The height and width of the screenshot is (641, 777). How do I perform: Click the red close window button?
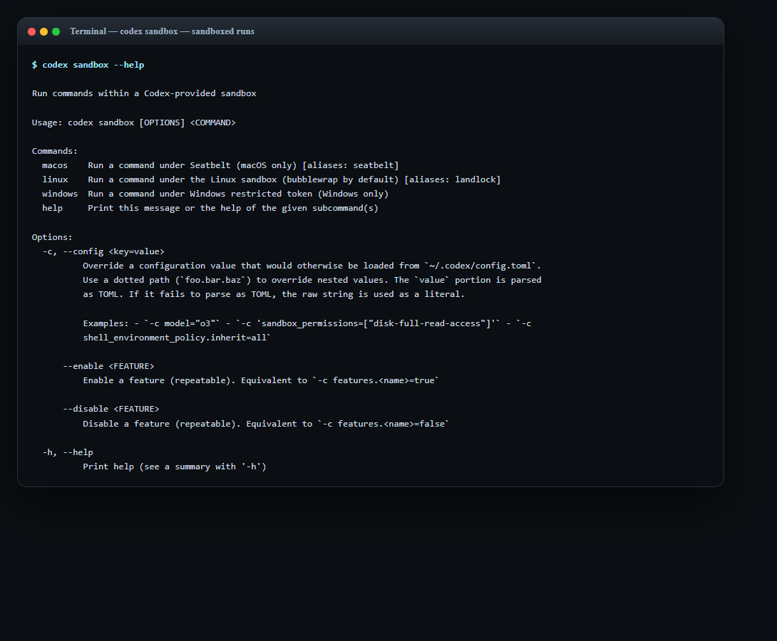coord(31,31)
